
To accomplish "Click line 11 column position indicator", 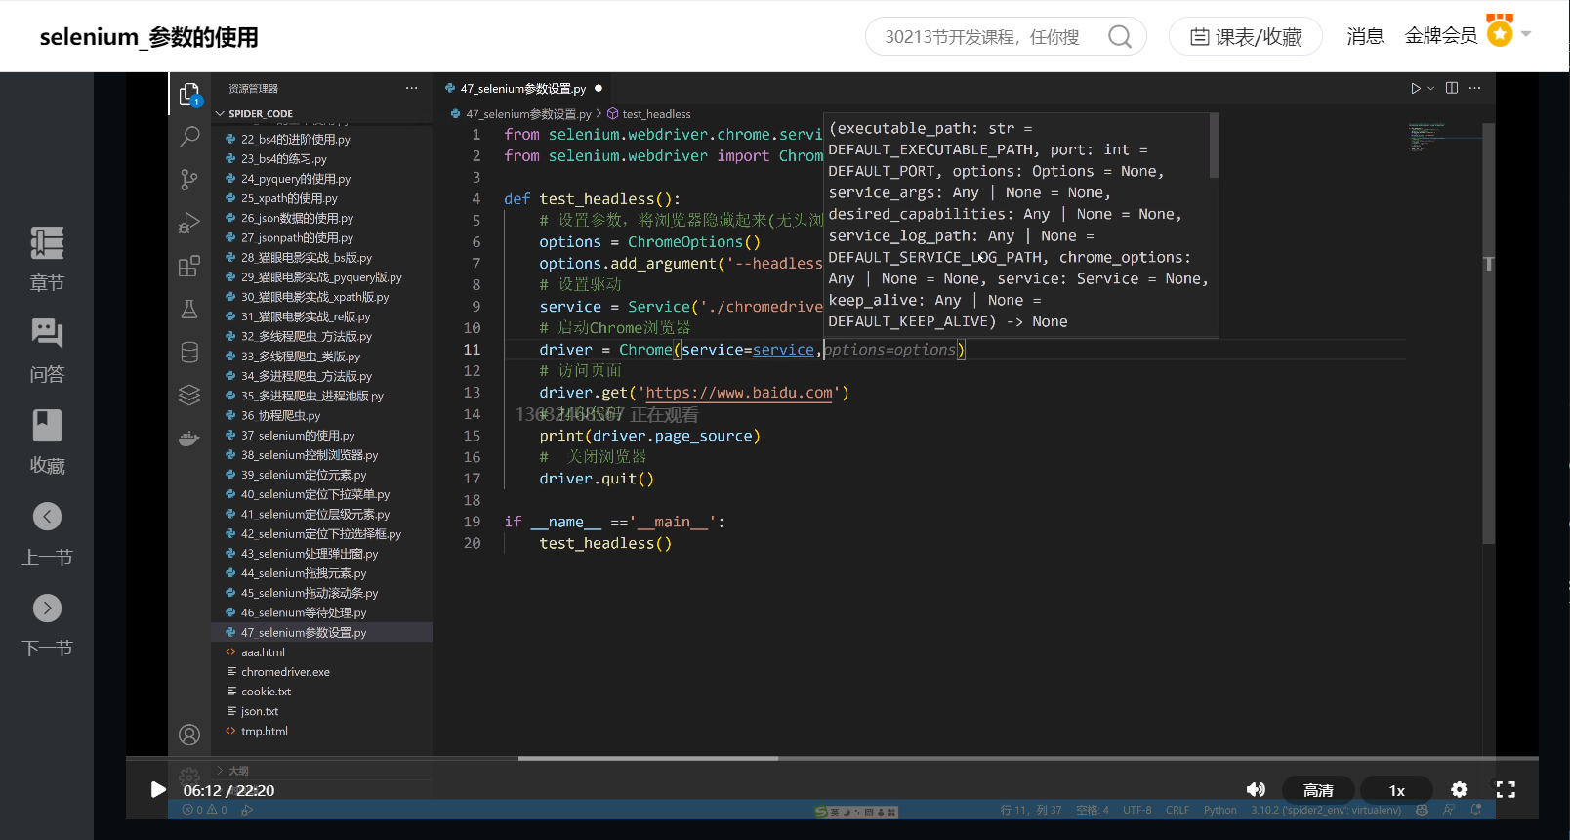I will pos(1030,810).
